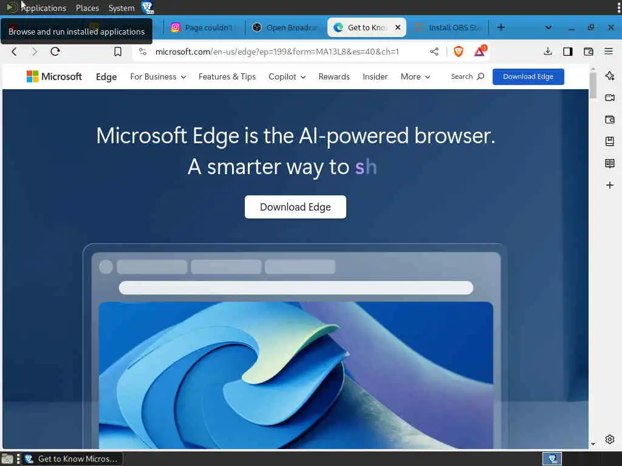Open the downloads panel
This screenshot has width=622, height=466.
tap(548, 52)
